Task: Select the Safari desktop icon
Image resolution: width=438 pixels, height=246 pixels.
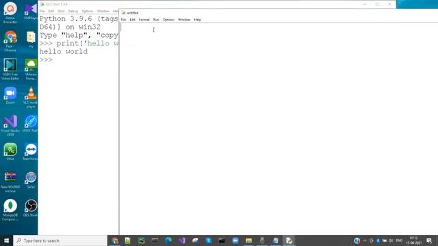Action: pyautogui.click(x=31, y=180)
